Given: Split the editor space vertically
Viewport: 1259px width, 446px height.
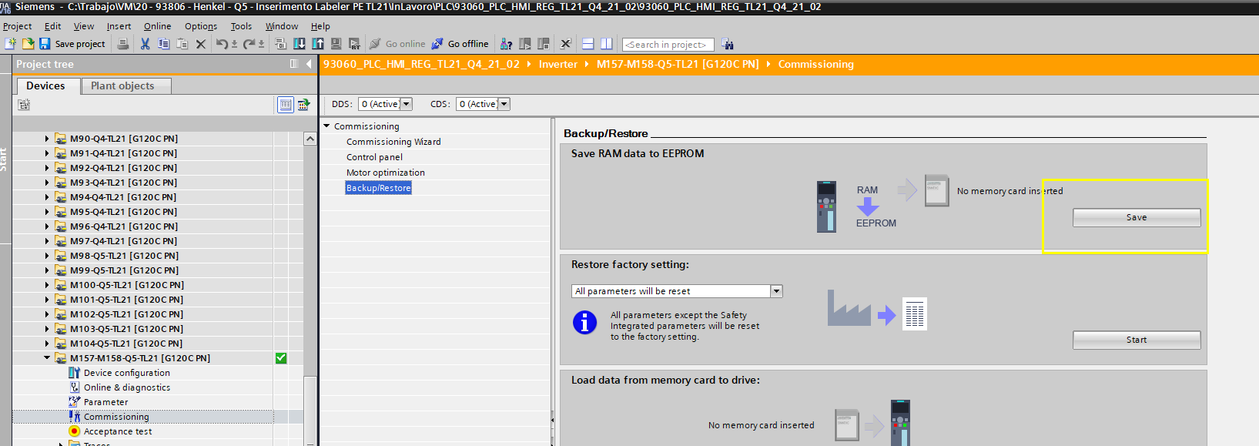Looking at the screenshot, I should (606, 44).
